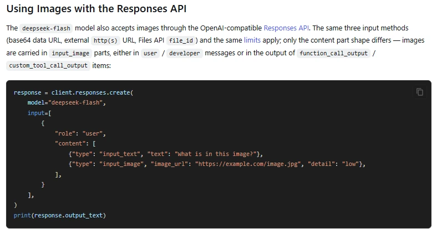Copy the code block with the copy icon
Screen dimensions: 437x234
point(419,92)
